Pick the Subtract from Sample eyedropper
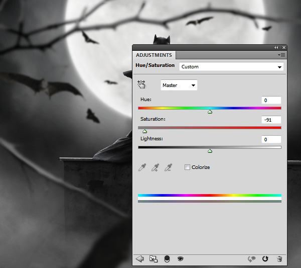The image size is (301, 268). click(169, 167)
